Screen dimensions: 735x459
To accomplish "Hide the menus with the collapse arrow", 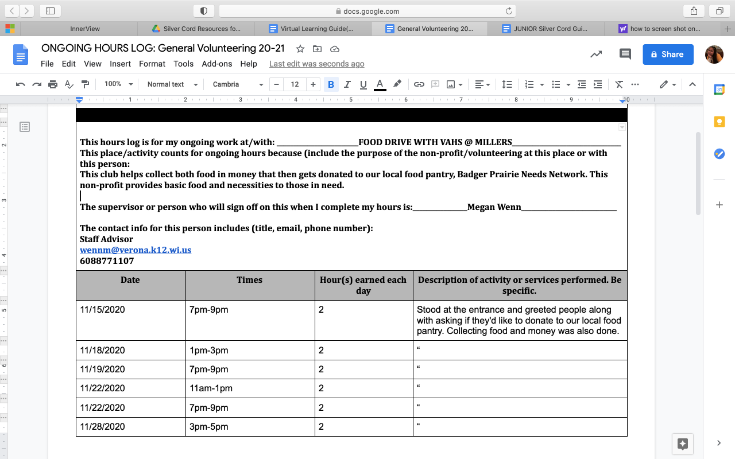I will coord(693,84).
